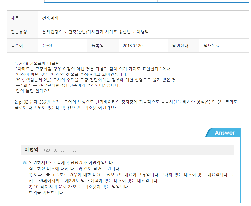Click the line '이점이 아닌 것'을 '이점인 것'으로 수정하라고

click(72, 74)
